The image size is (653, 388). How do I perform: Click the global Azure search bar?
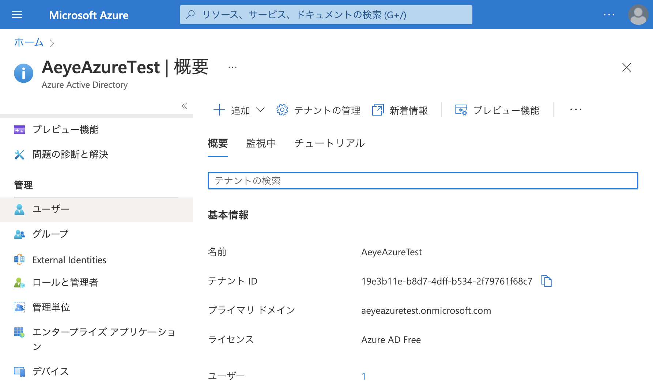pos(326,15)
